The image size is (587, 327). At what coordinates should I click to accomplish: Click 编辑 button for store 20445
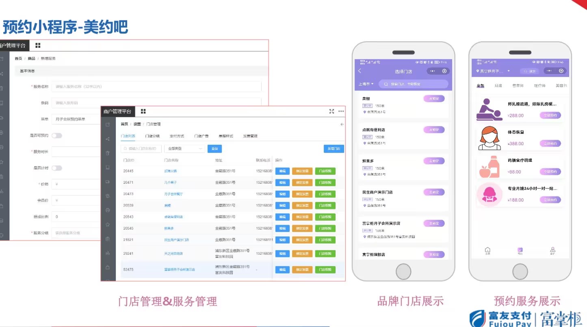click(x=282, y=171)
